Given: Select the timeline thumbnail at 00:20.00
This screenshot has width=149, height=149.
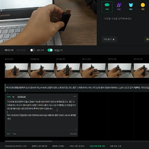Looking at the screenshot, I should pos(141,70).
